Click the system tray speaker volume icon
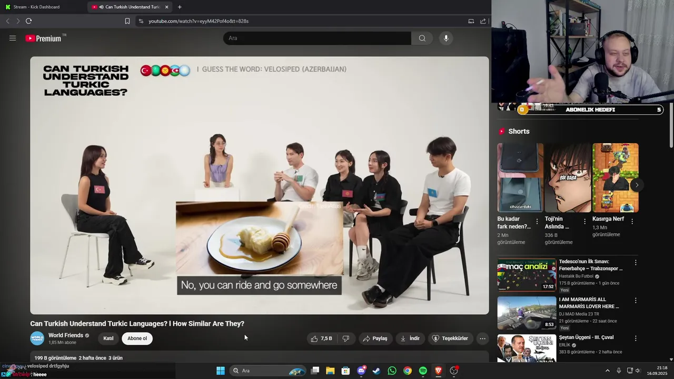This screenshot has height=379, width=674. (638, 371)
